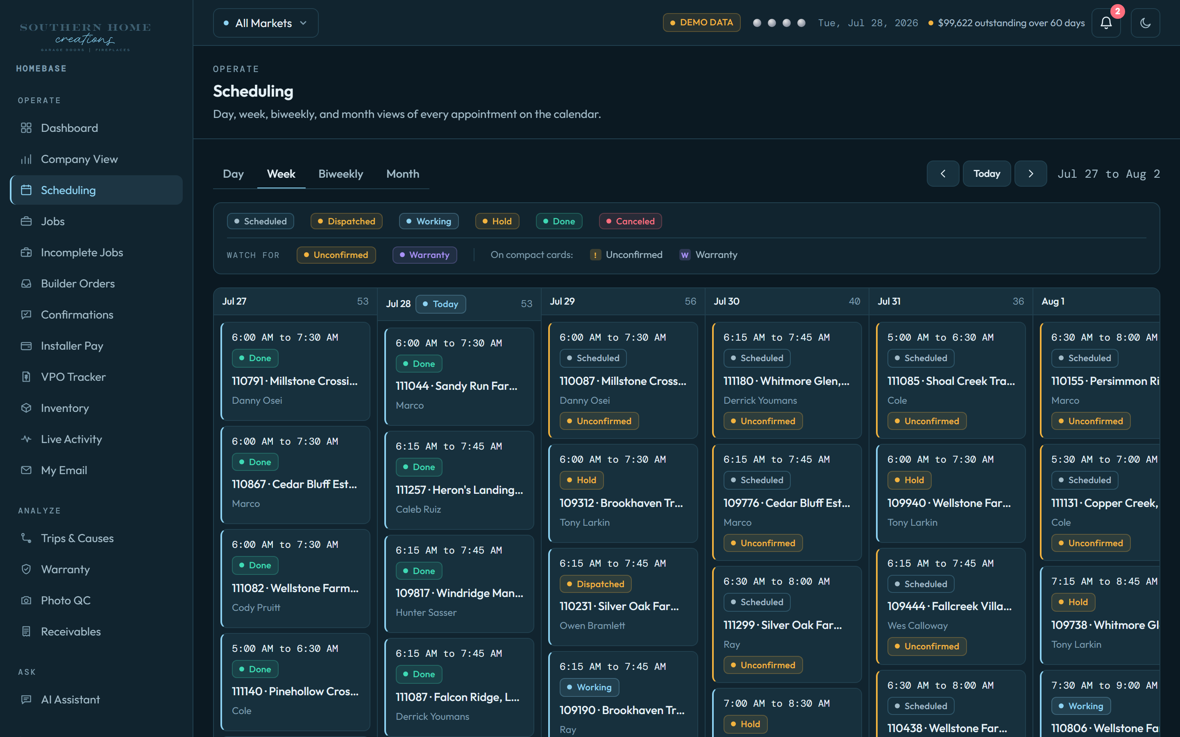Open Builder Orders page
The width and height of the screenshot is (1180, 737).
tap(97, 284)
